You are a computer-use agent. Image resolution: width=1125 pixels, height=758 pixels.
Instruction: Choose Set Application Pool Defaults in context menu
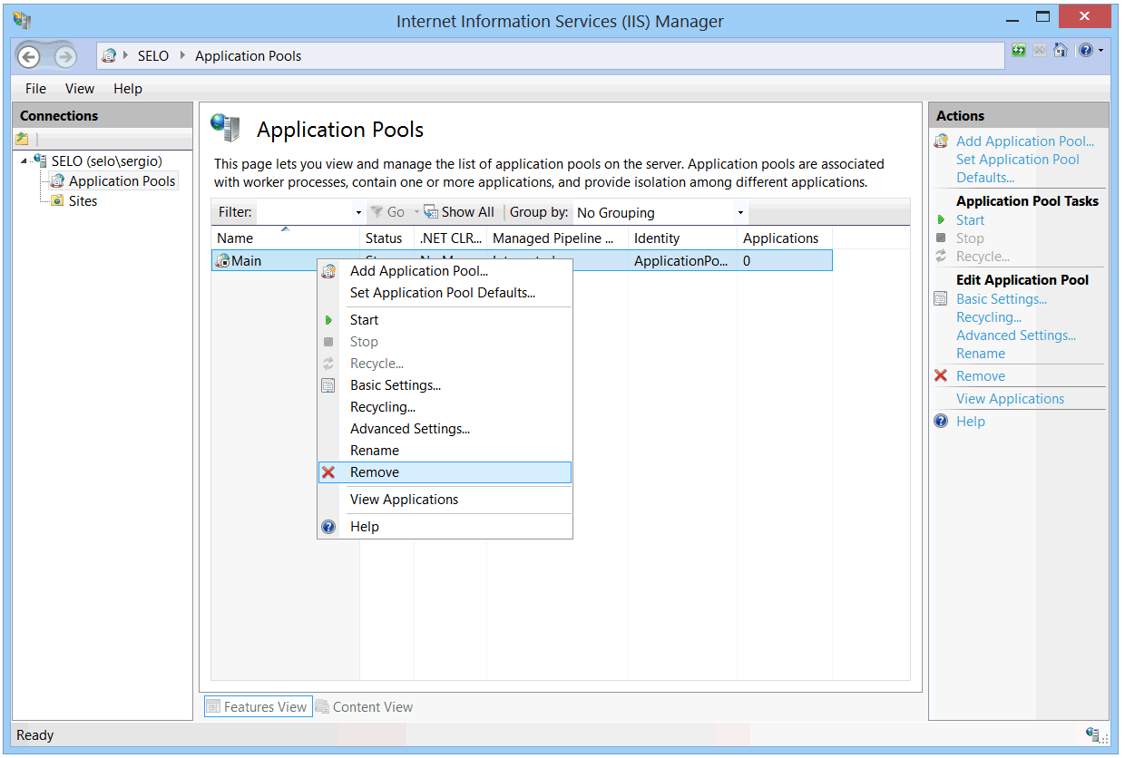pos(445,293)
